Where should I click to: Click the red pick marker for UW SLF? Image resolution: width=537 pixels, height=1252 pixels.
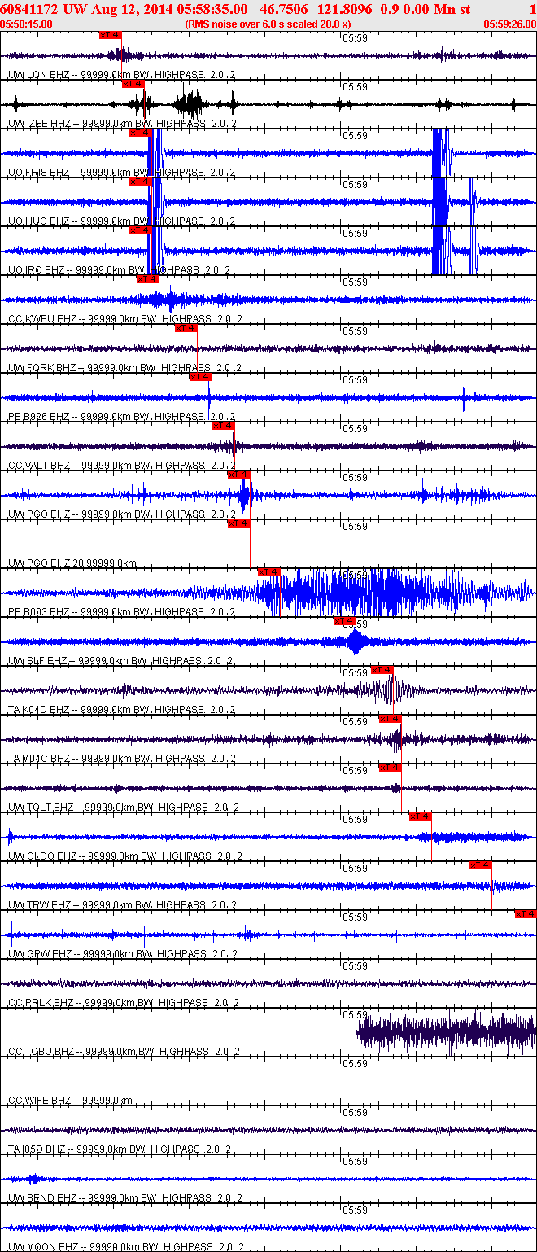345,621
